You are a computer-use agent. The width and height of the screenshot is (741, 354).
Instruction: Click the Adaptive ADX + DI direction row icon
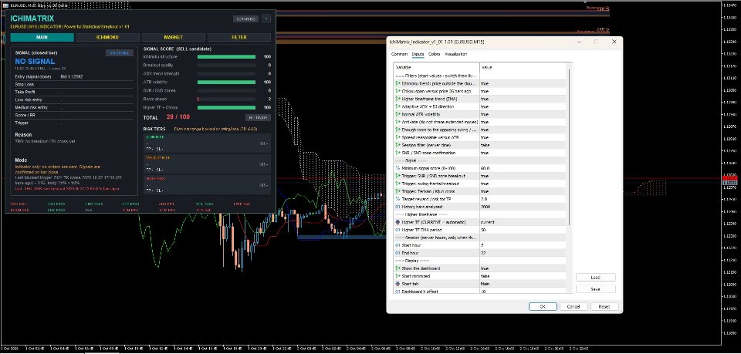(x=398, y=106)
